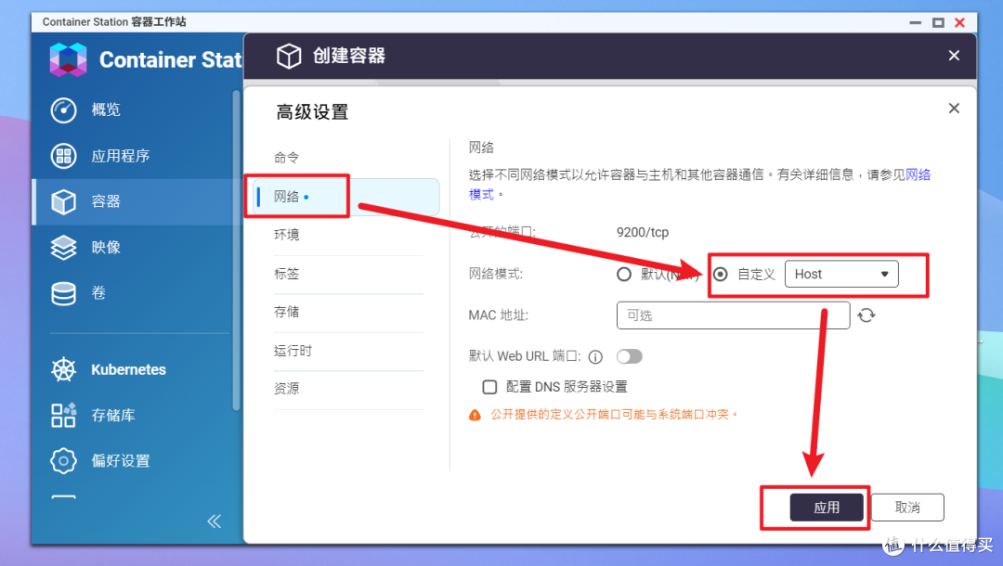This screenshot has height=566, width=1003.
Task: Click the 卷 database volume icon
Action: (x=63, y=294)
